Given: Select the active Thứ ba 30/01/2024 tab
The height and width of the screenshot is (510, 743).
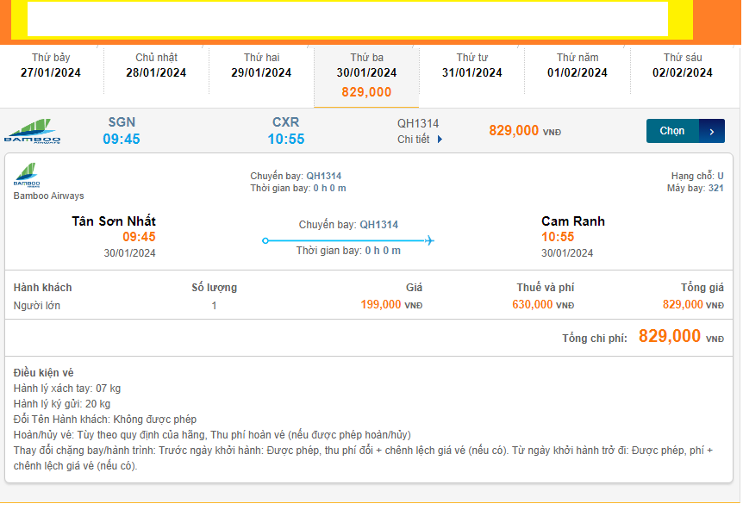Looking at the screenshot, I should [366, 74].
